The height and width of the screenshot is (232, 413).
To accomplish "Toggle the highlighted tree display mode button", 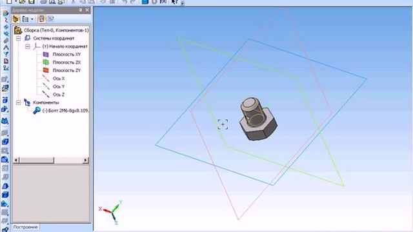I will pyautogui.click(x=15, y=19).
